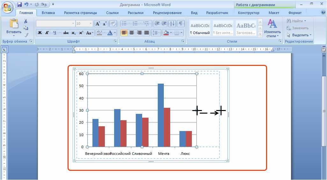Open Буфер обмена pane launcher

coord(31,41)
